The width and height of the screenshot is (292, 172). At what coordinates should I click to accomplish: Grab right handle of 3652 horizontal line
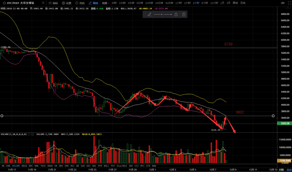pyautogui.click(x=273, y=116)
